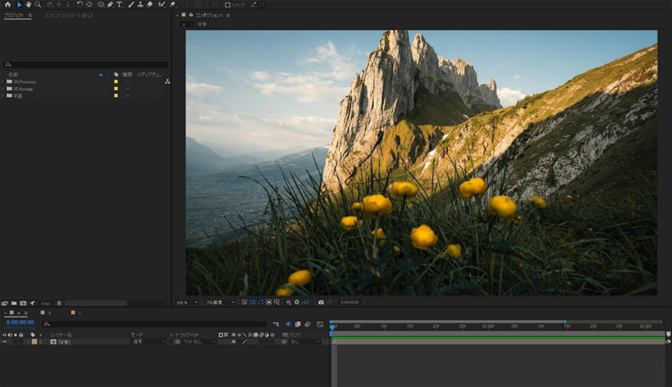Click the 背景 layer bar in timeline
This screenshot has height=387, width=672.
coord(498,341)
